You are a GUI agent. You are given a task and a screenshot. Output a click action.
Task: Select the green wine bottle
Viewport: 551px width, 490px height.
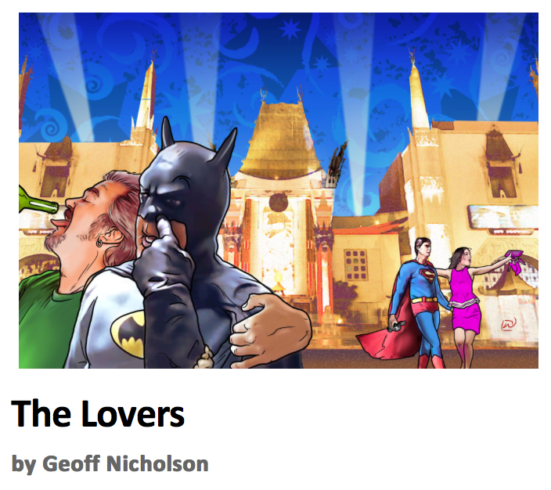coord(38,202)
